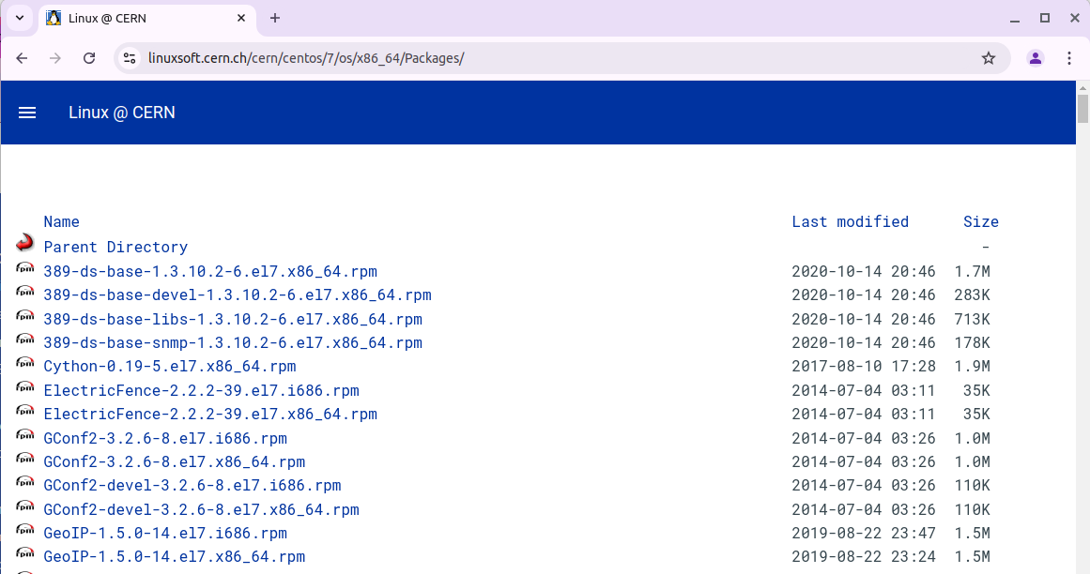Image resolution: width=1090 pixels, height=574 pixels.
Task: Click the Parent Directory back-arrow icon
Action: [25, 242]
